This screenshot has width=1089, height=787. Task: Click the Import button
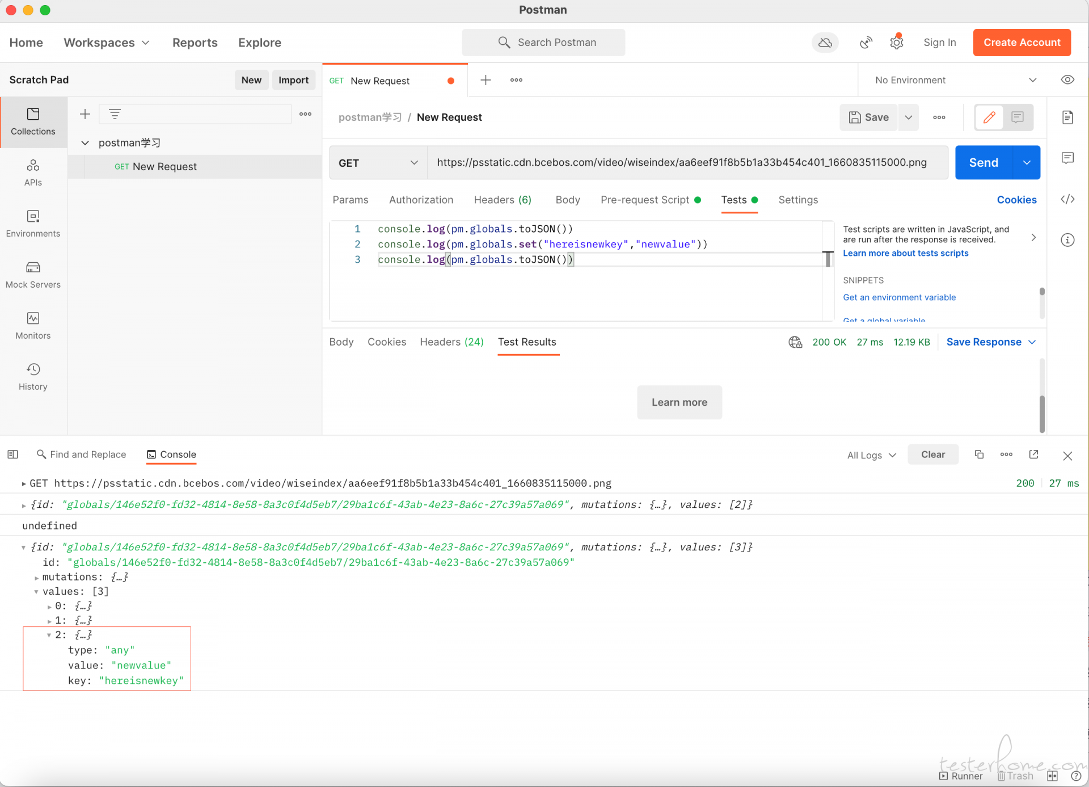293,80
